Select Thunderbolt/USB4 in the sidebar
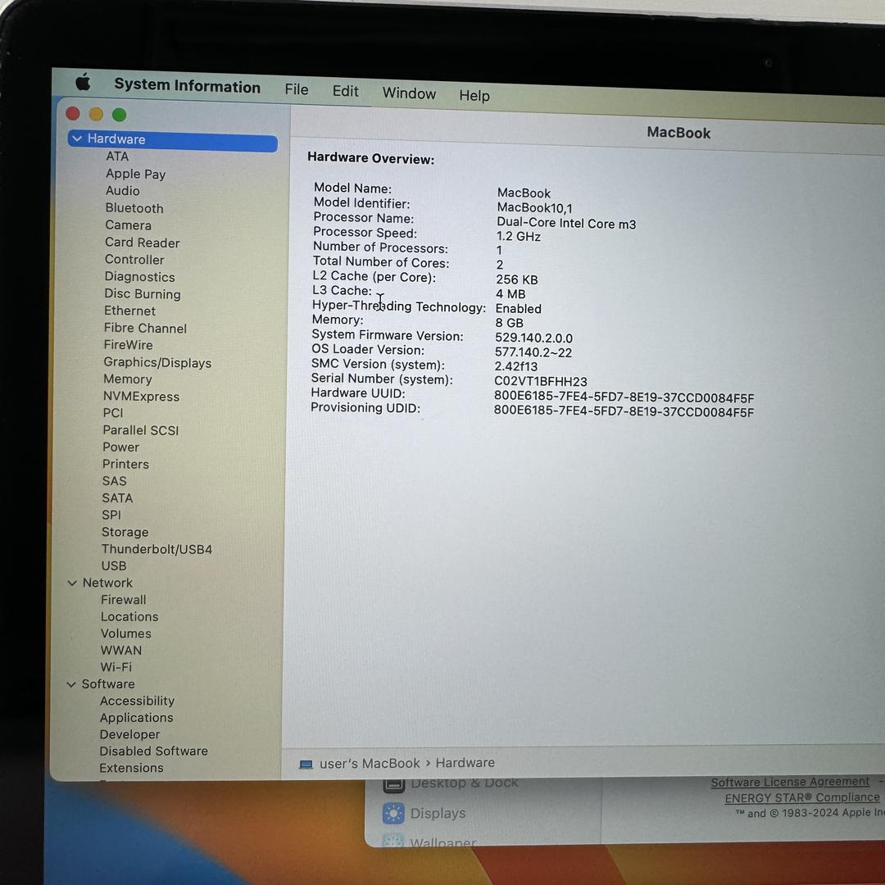885x885 pixels. (157, 549)
